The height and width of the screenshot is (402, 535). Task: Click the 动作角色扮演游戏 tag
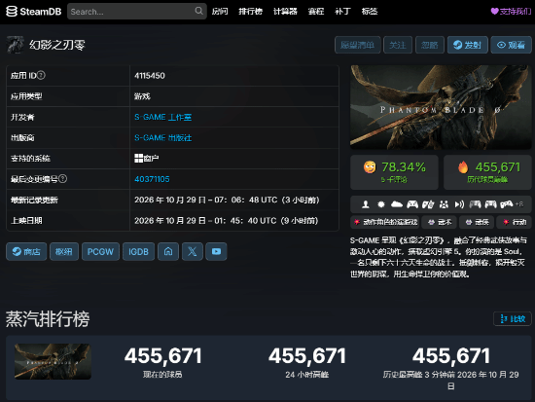tap(385, 222)
